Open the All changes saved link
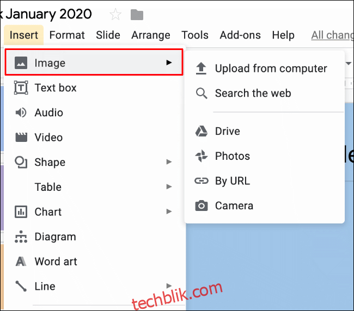This screenshot has height=311, width=354. click(332, 35)
